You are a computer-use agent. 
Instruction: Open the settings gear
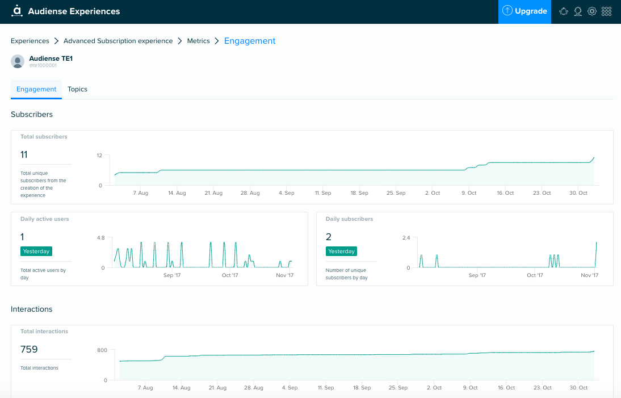pyautogui.click(x=592, y=11)
